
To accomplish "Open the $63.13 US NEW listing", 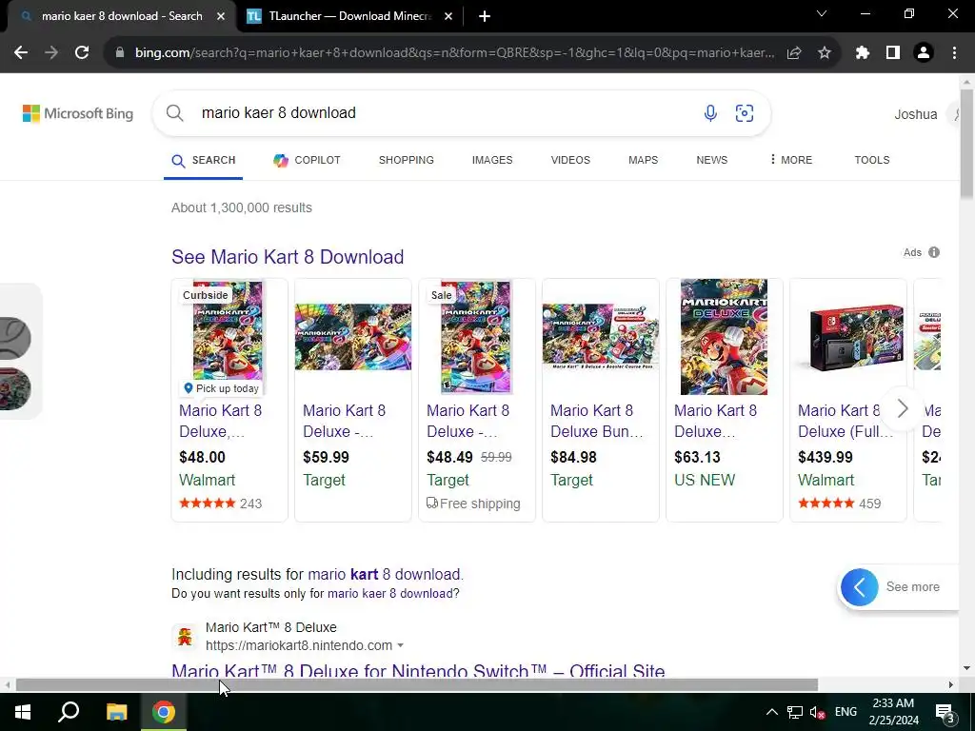I will tap(725, 401).
